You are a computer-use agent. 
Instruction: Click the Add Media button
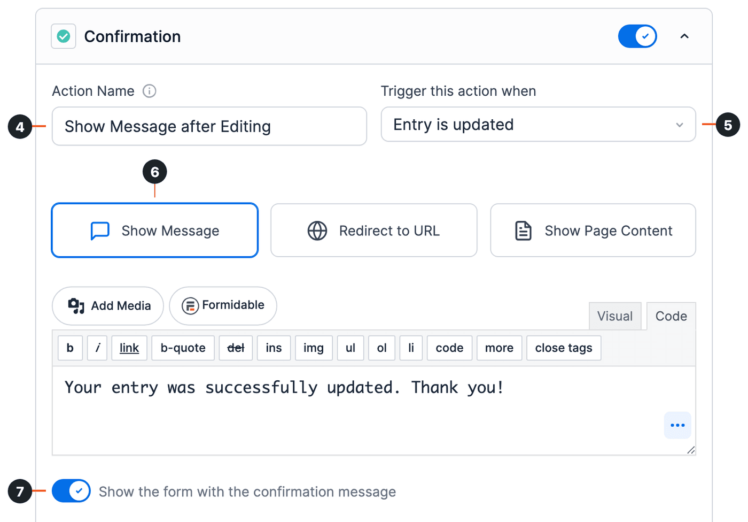coord(108,306)
